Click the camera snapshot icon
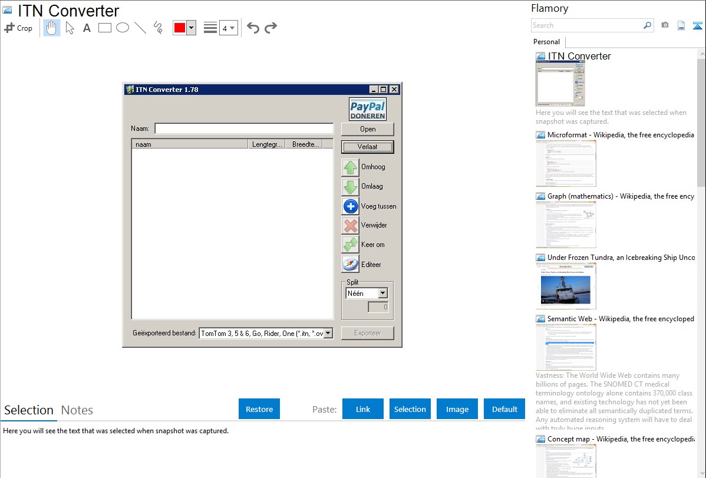Viewport: 706px width, 478px height. click(665, 25)
